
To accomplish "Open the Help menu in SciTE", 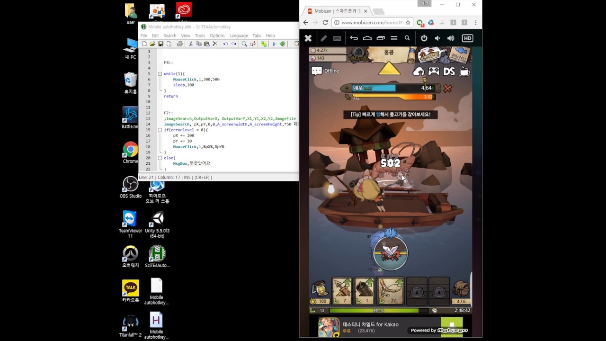I will coord(270,36).
